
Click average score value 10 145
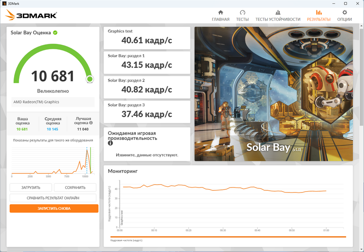[52, 129]
